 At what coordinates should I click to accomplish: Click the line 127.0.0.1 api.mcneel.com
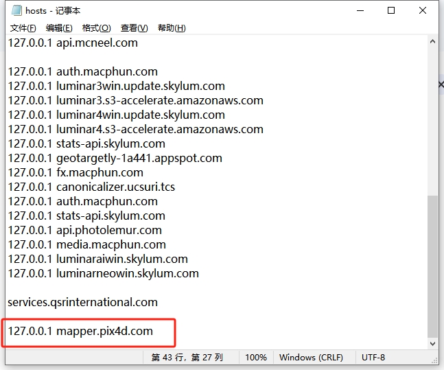point(73,43)
